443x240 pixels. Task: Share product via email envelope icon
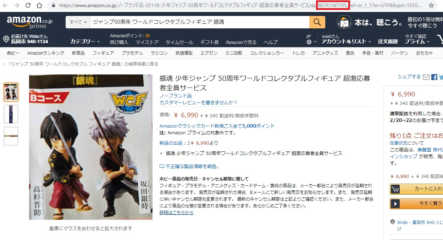click(x=426, y=77)
